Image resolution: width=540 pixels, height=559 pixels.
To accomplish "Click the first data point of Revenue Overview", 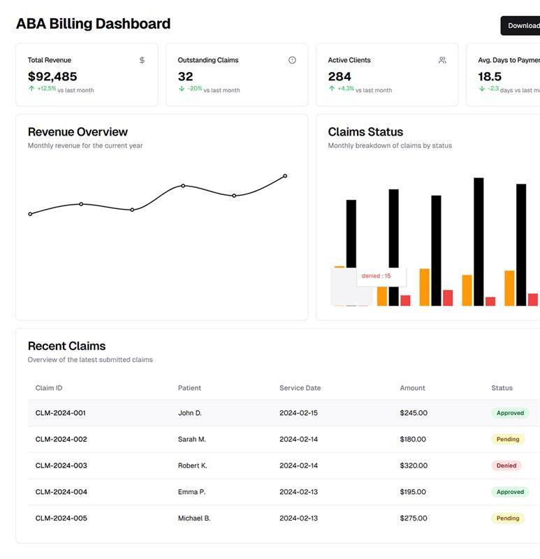I will pyautogui.click(x=30, y=214).
